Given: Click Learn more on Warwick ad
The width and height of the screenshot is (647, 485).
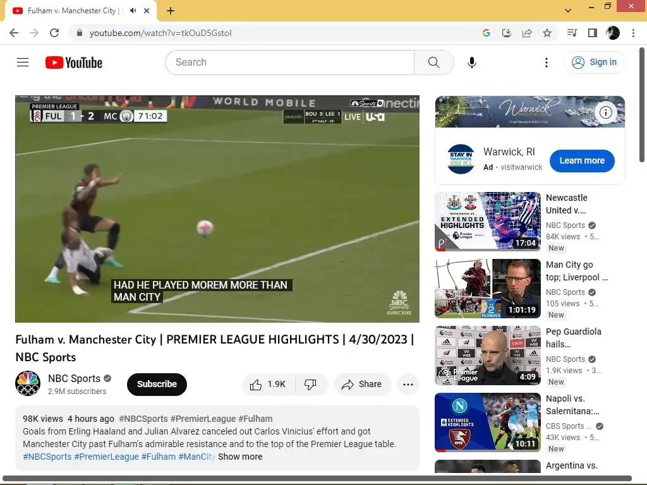Looking at the screenshot, I should click(x=582, y=161).
